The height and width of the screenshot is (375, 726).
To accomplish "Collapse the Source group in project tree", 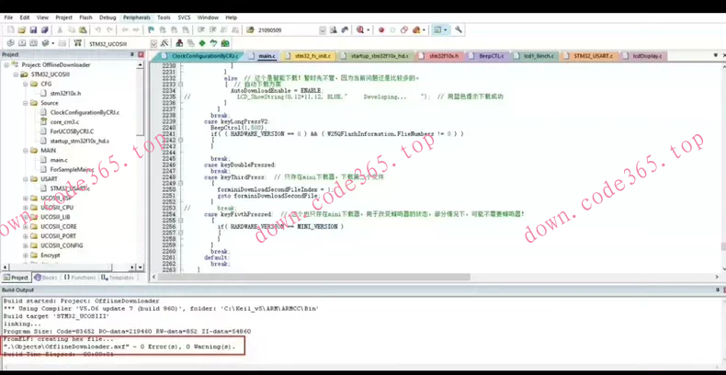I will pos(26,103).
